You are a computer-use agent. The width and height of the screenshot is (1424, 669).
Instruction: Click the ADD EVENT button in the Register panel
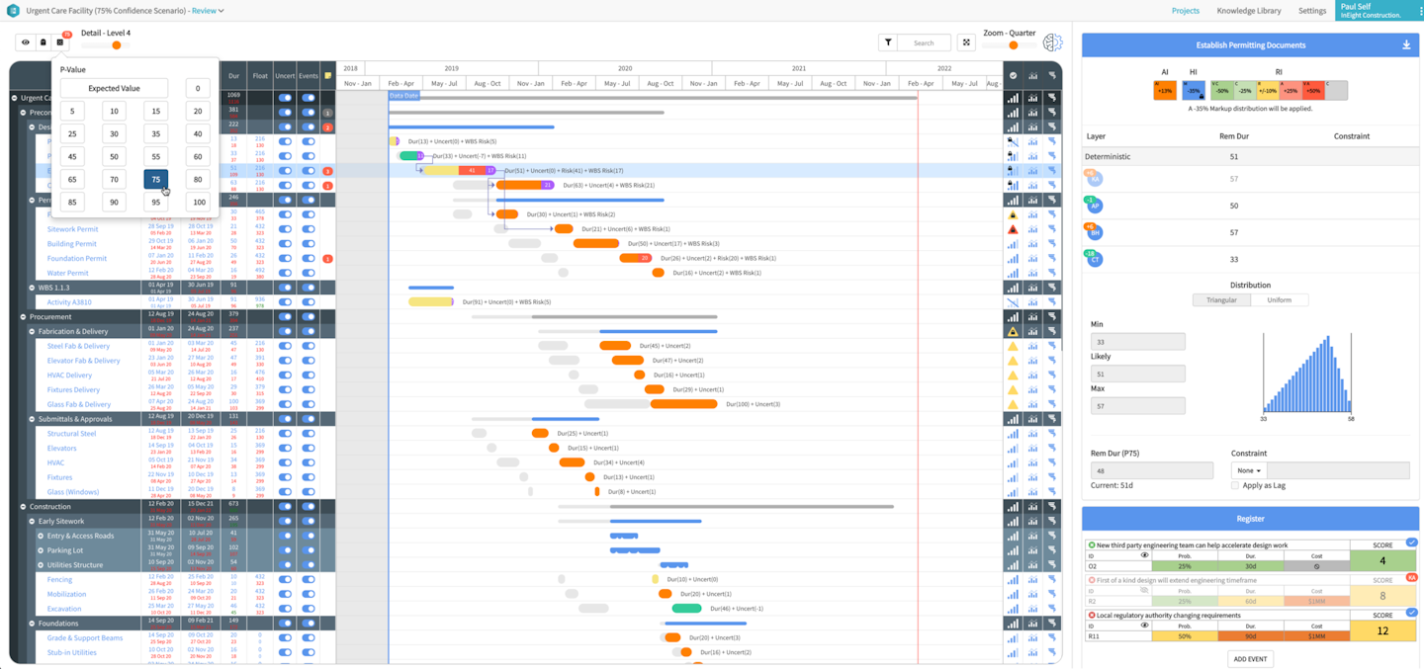coord(1250,658)
